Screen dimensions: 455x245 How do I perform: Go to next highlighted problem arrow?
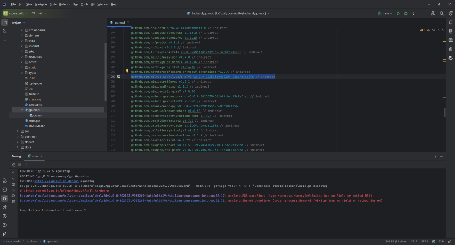point(443,30)
